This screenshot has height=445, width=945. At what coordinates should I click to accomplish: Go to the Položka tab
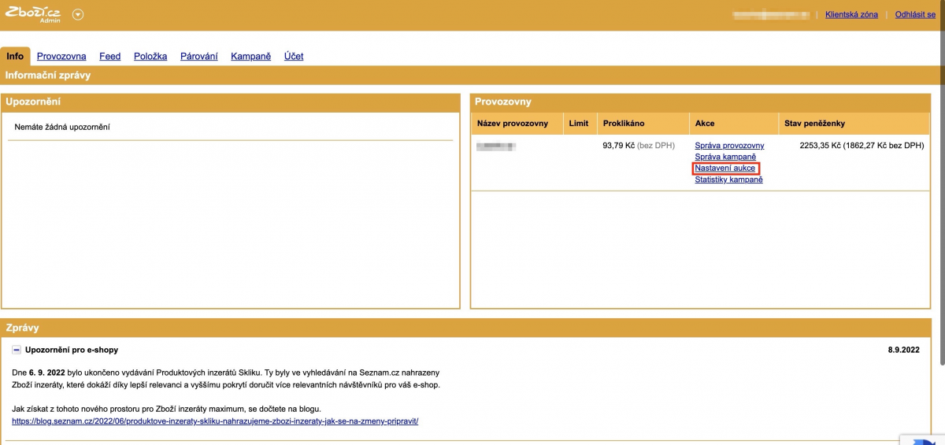click(x=150, y=56)
